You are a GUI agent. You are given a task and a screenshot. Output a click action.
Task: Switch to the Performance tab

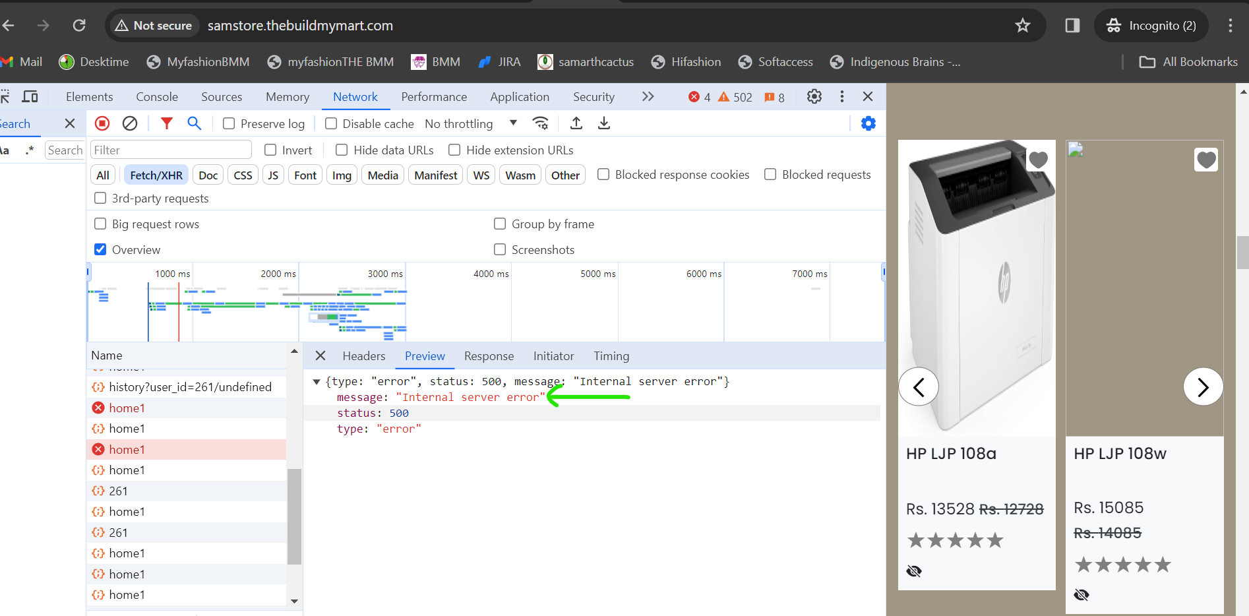pos(434,97)
